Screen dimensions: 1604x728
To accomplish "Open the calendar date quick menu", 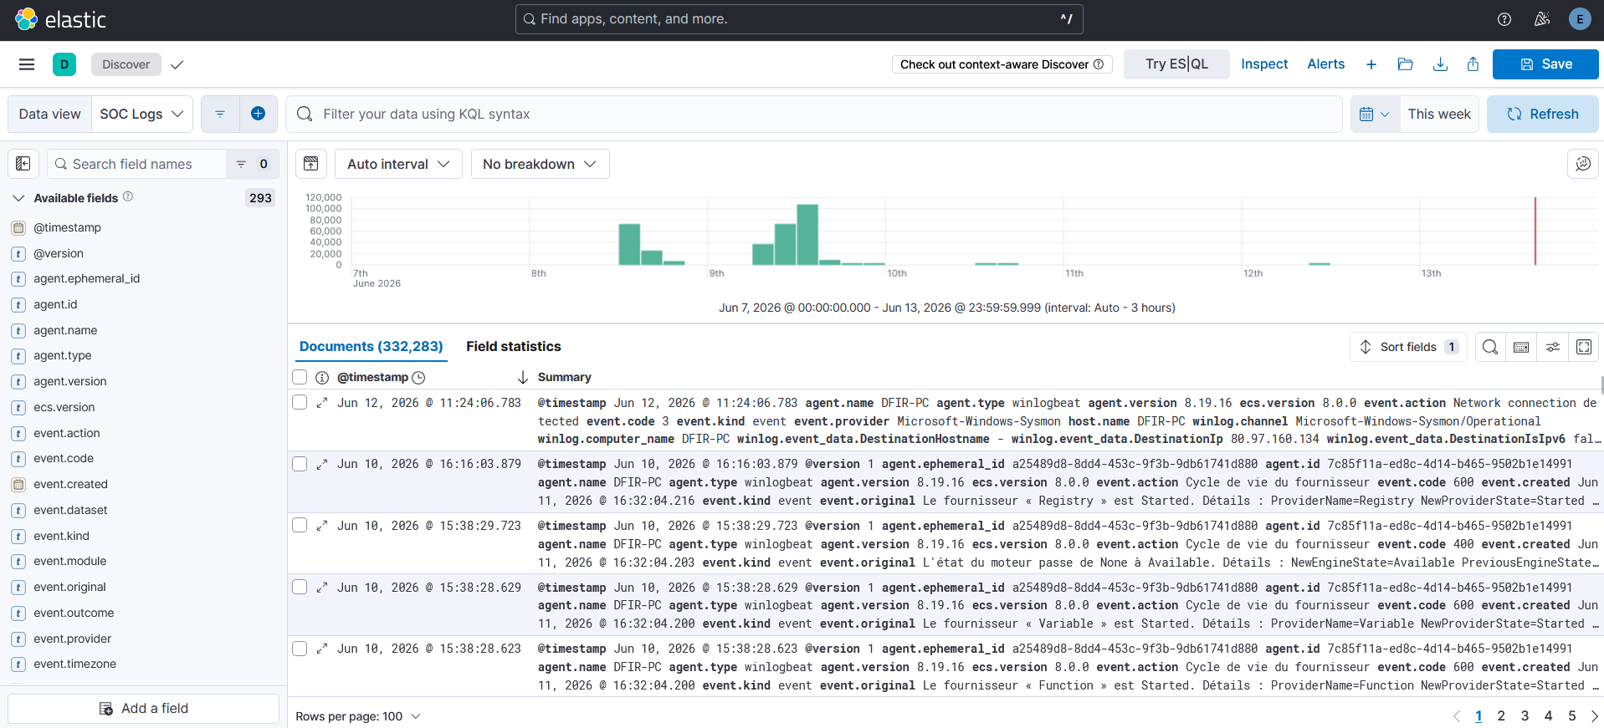I will pos(1375,114).
